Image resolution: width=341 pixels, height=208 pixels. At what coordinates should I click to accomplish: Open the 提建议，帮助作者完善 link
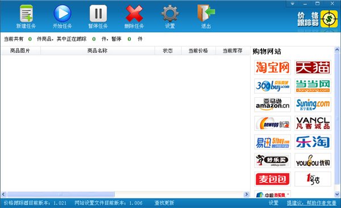pos(311,203)
